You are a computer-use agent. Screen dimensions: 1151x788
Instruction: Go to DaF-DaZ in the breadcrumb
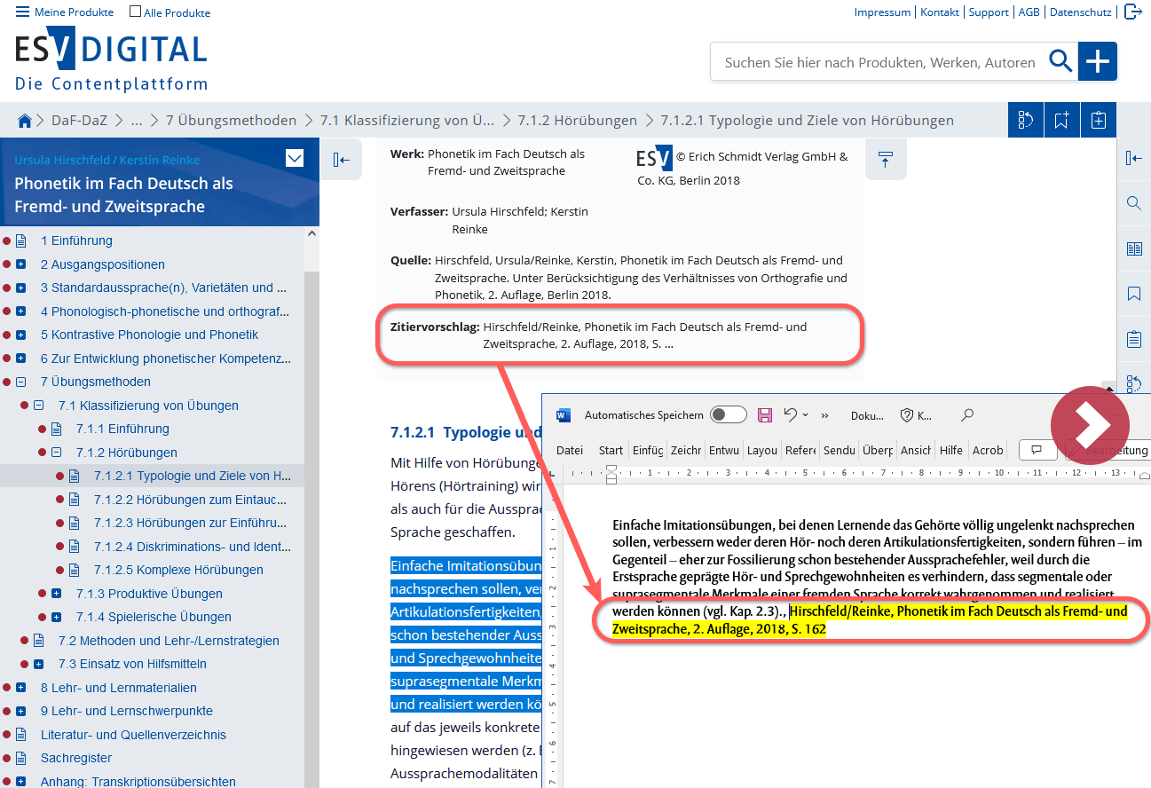click(x=78, y=120)
